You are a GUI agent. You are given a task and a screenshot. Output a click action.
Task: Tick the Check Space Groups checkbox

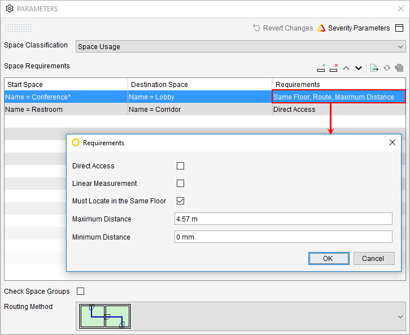coord(81,291)
